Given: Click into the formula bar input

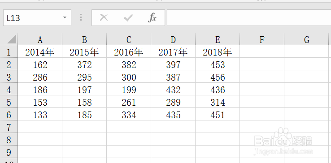Looking at the screenshot, I should click(249, 18).
